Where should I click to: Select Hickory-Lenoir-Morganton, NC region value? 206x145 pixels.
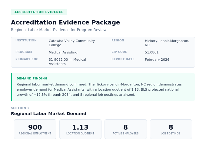pos(167,43)
